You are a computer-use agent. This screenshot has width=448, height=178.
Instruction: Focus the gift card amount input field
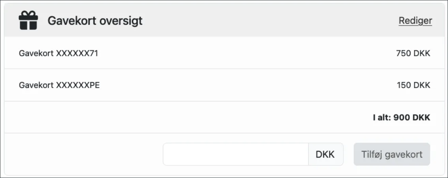point(236,154)
